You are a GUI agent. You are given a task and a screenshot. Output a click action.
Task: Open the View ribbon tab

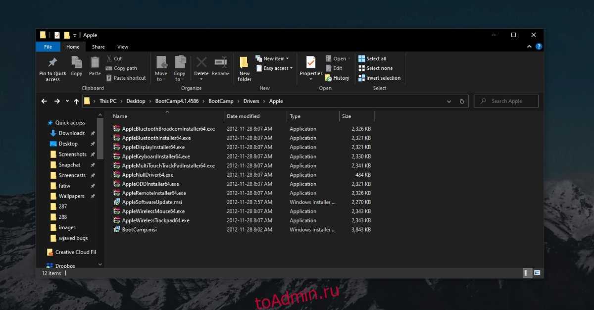(123, 47)
